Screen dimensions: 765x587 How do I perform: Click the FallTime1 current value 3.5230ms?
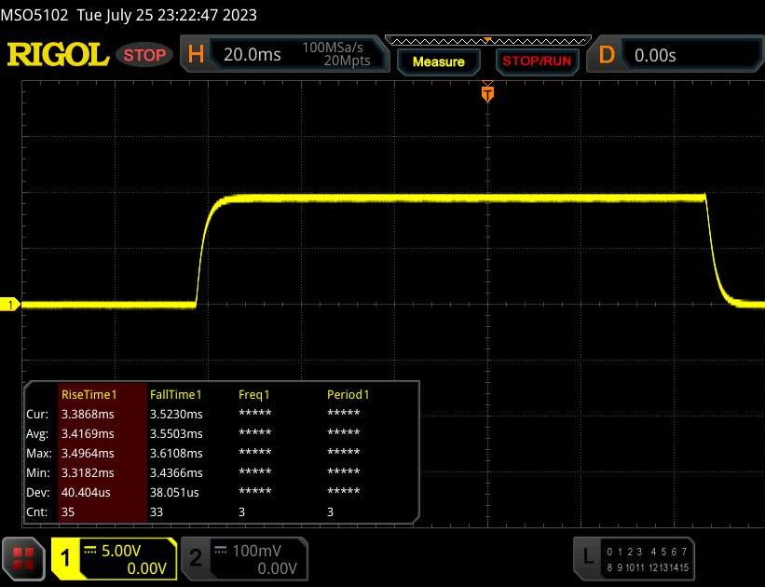pos(175,415)
